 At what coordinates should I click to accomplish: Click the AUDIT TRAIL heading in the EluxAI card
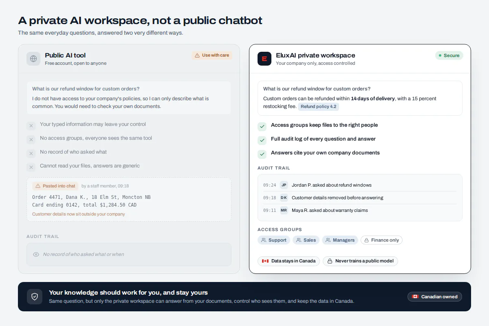(274, 168)
